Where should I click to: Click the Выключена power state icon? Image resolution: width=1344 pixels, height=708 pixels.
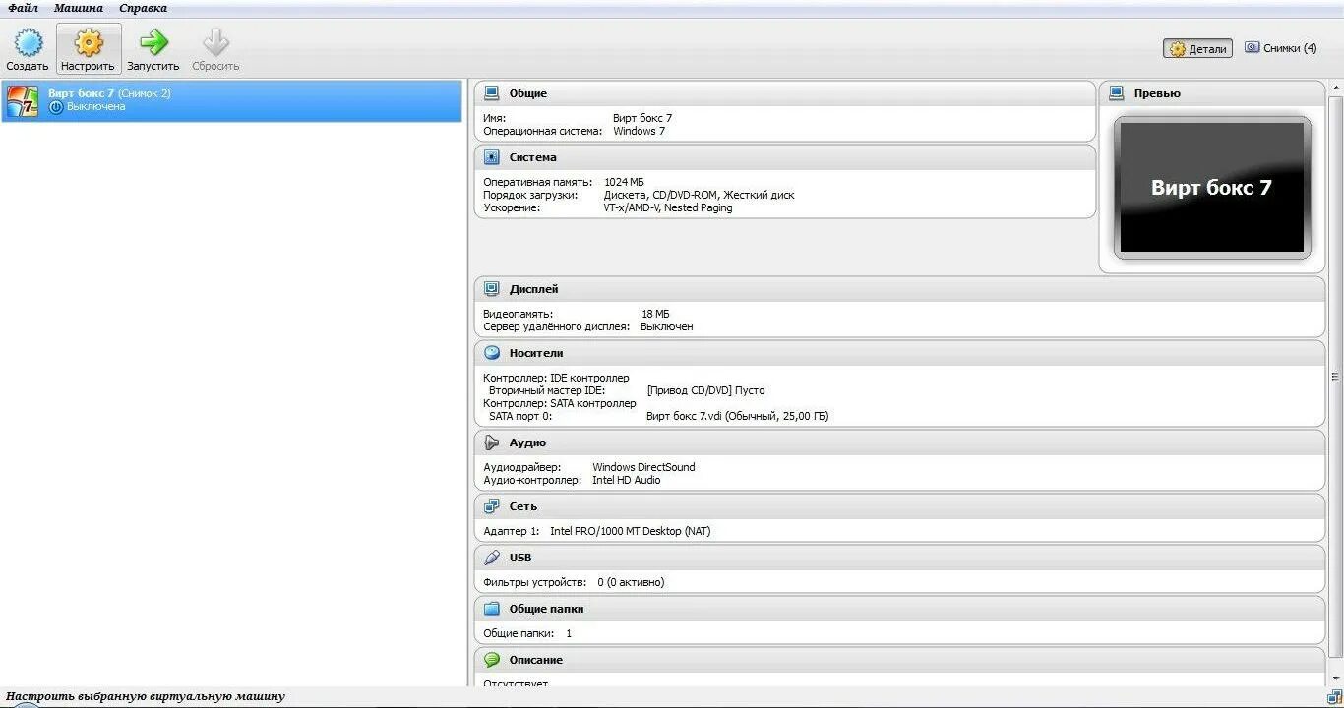55,107
